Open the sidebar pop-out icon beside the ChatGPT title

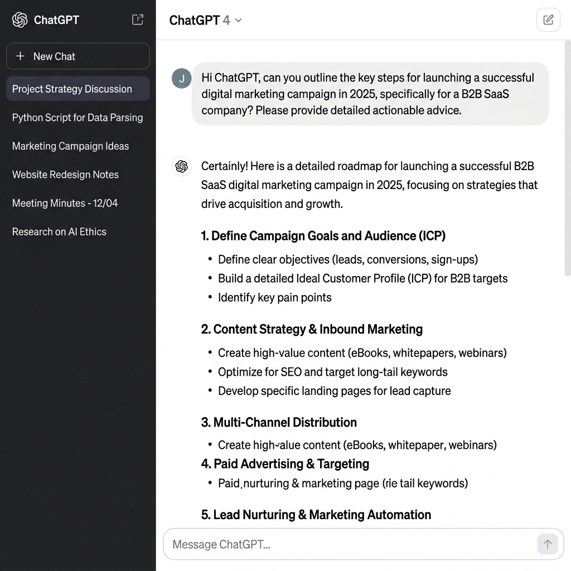[138, 20]
